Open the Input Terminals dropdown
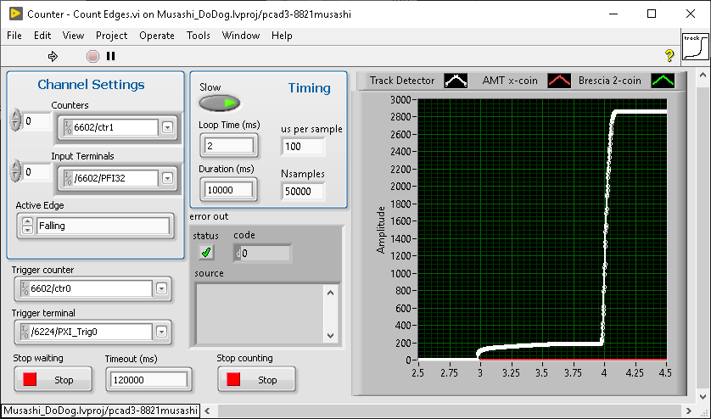This screenshot has height=419, width=711. tap(167, 178)
